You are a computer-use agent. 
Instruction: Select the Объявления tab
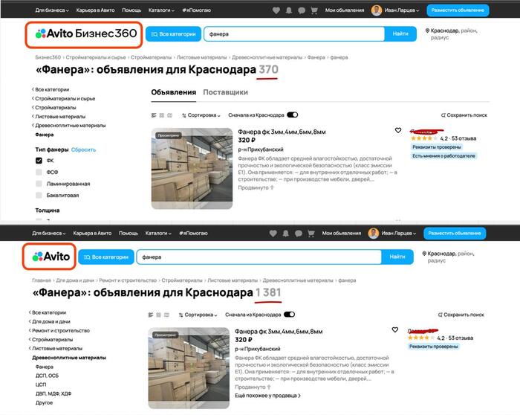tap(173, 92)
